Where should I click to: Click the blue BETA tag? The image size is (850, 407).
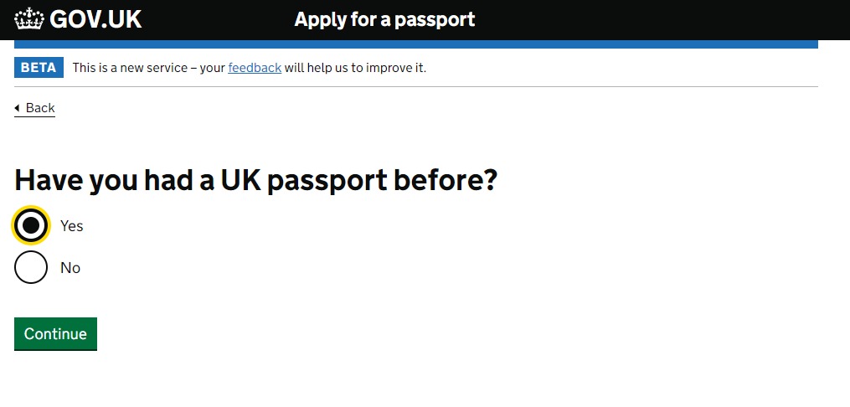tap(39, 68)
